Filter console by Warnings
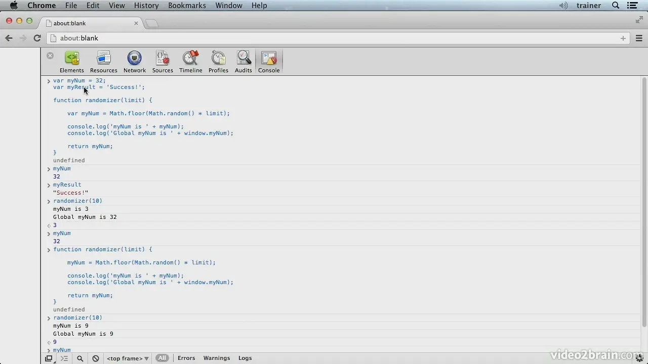 (x=217, y=358)
